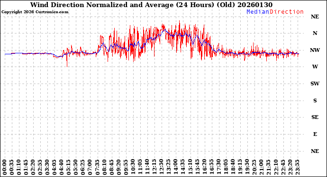
Task: Click the '04:05' time axis label
Action: 54,168
